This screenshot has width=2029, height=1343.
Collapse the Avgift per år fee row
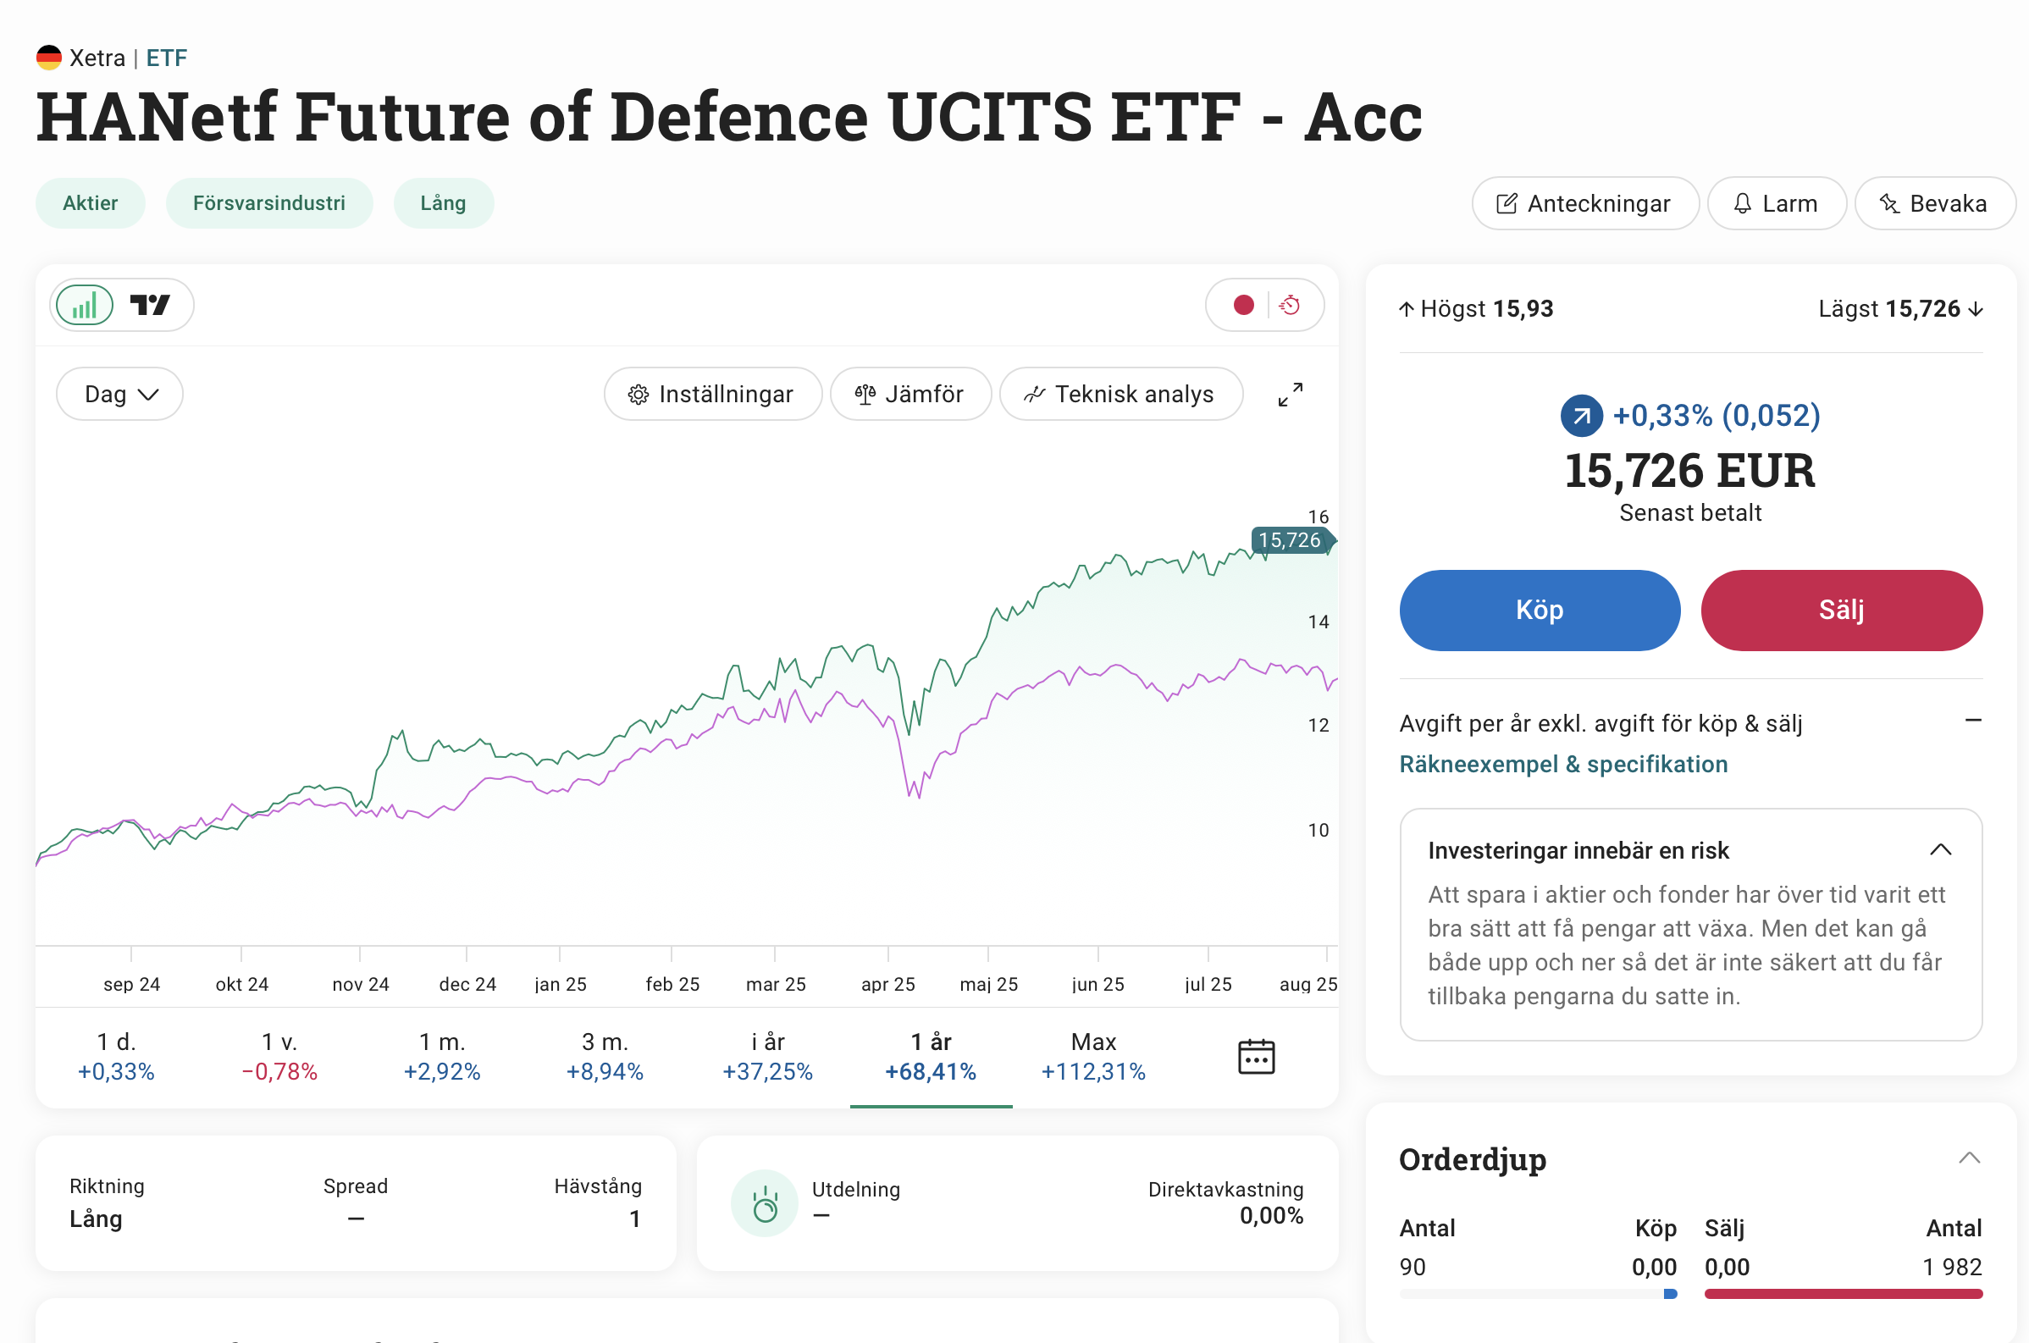(x=1972, y=721)
